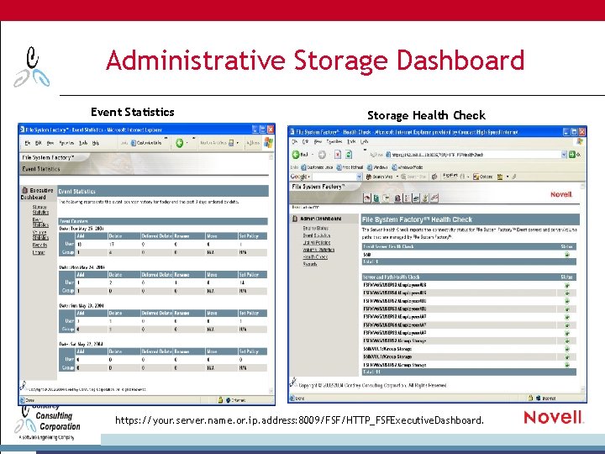Click Refresh button in Health Check window
605x454 pixels.
[349, 155]
